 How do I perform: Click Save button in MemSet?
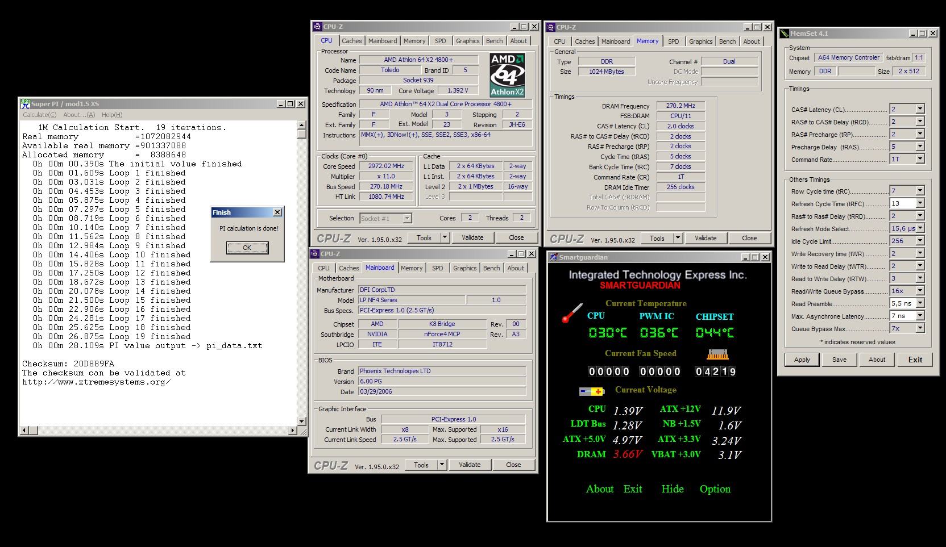pos(839,360)
